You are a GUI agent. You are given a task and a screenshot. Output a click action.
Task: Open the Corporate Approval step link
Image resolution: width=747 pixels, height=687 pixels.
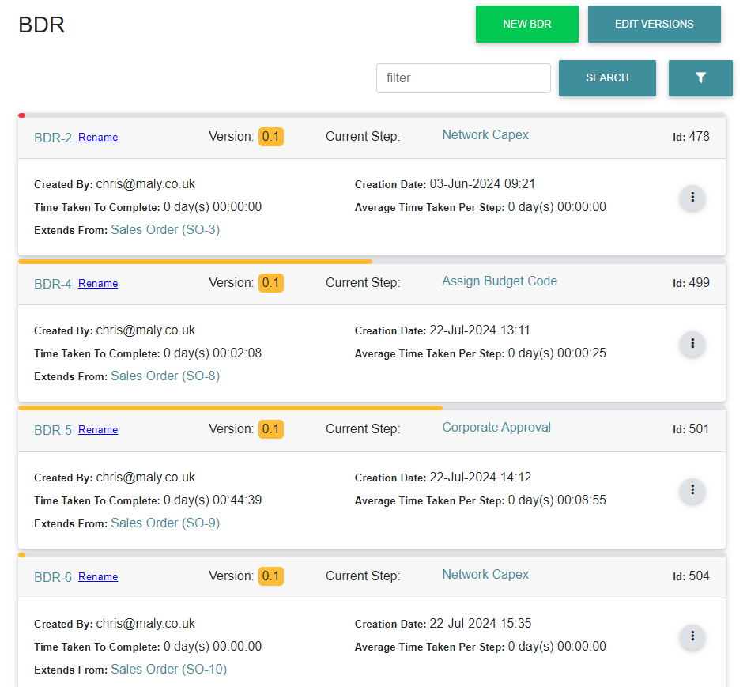(x=496, y=428)
